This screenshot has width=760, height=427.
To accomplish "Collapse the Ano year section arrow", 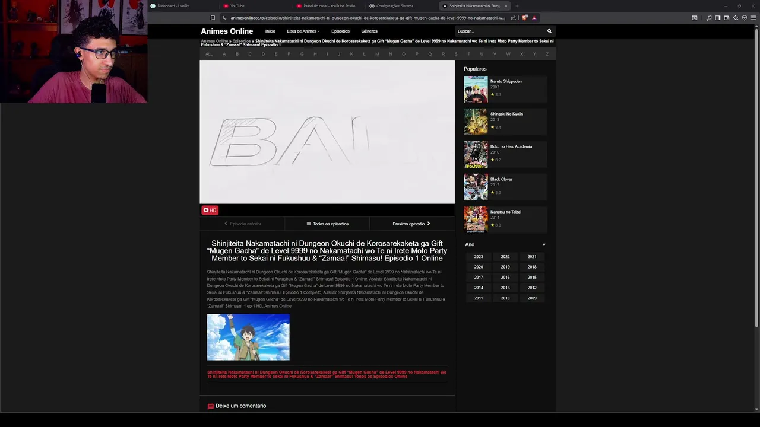I will 544,244.
